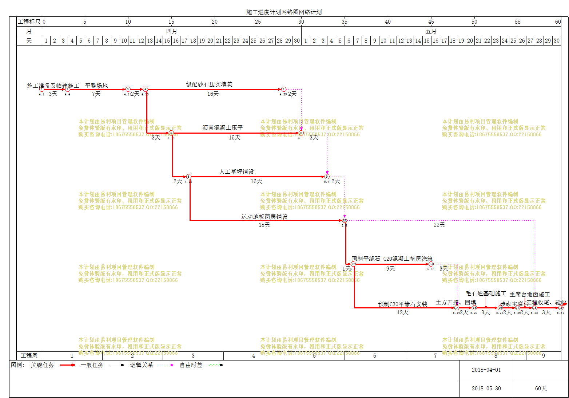The height and width of the screenshot is (398, 569).
Task: Click task label C20混凝土垫层浇筑
Action: point(408,259)
